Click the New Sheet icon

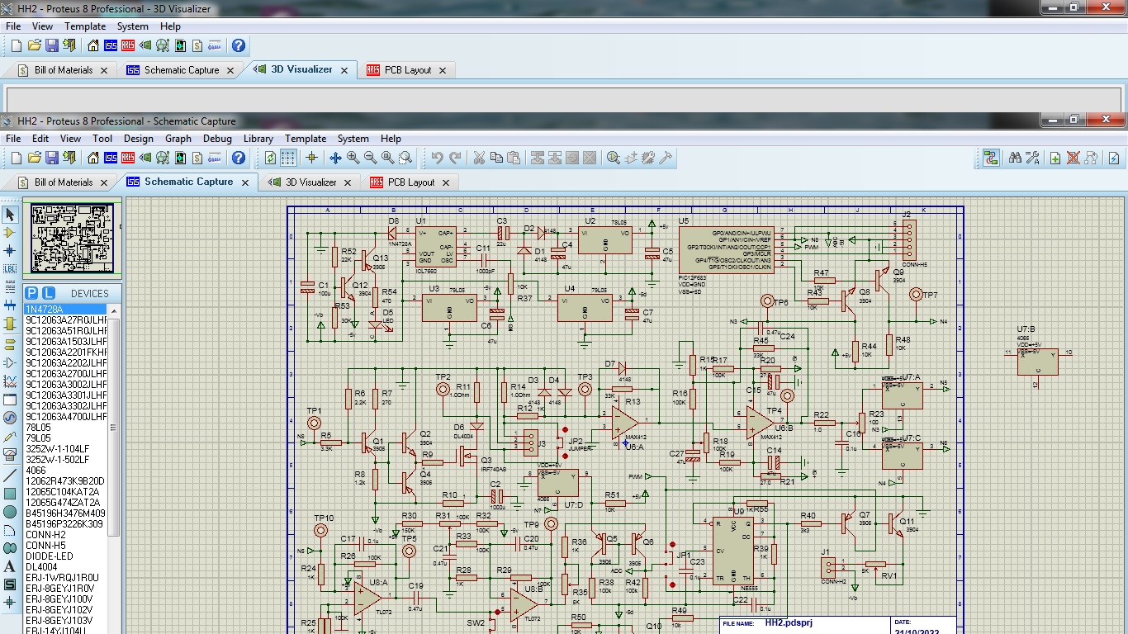point(1055,158)
